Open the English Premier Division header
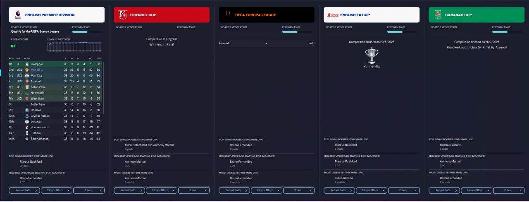Viewport: 529px width, 202px height. 57,15
